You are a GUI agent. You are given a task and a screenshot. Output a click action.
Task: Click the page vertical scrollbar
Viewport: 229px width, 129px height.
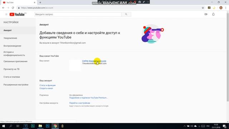(228, 57)
